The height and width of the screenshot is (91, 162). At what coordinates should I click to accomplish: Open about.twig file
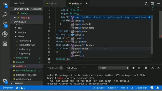(x=26, y=41)
